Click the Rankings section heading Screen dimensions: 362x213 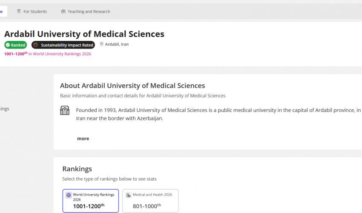click(77, 169)
